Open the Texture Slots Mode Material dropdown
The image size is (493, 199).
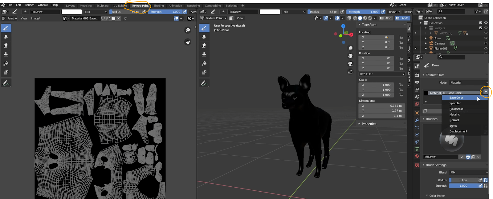click(x=468, y=82)
